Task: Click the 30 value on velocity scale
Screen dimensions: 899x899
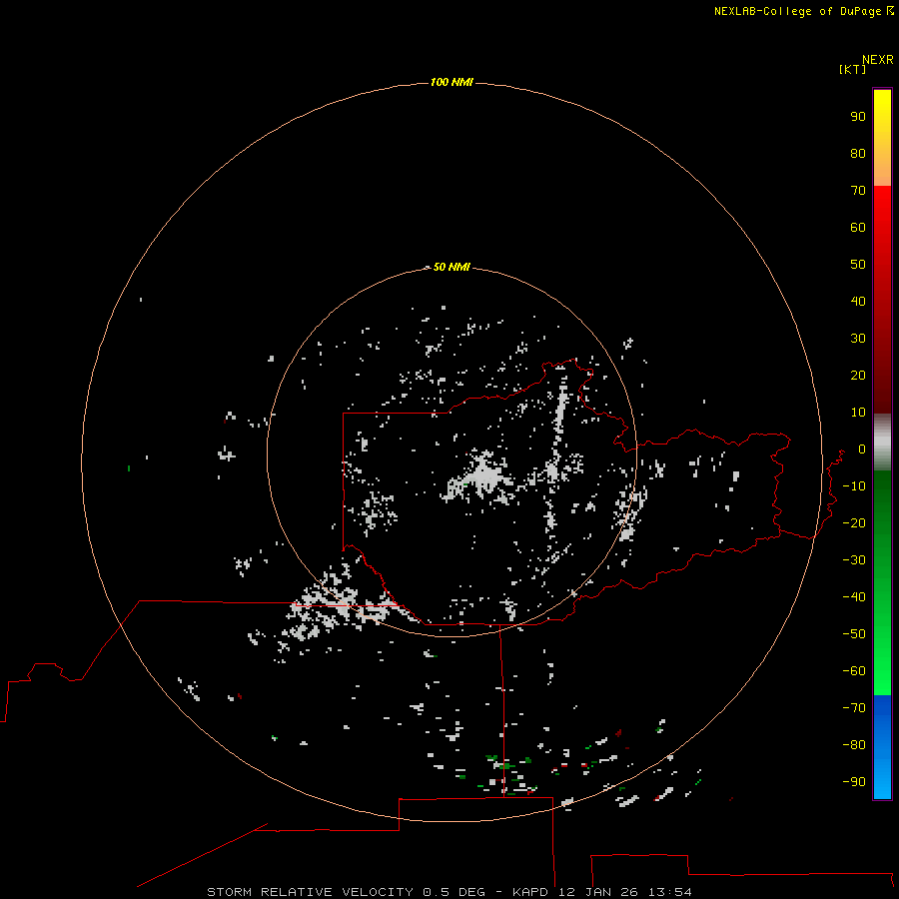Action: (858, 339)
